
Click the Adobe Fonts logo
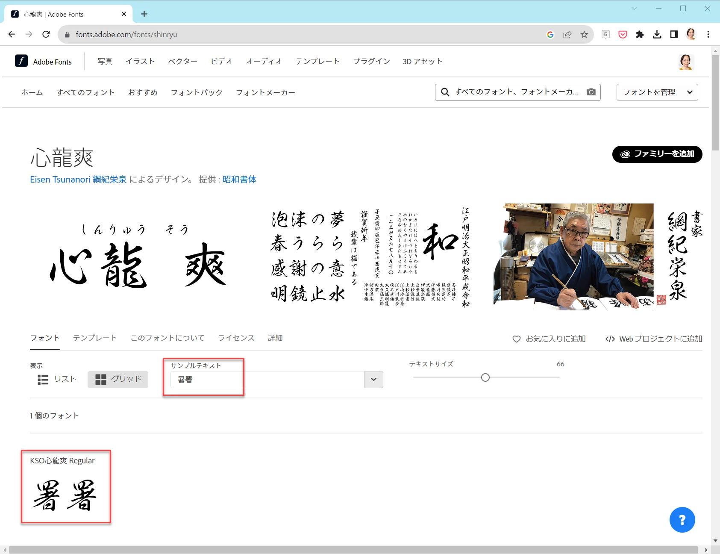click(43, 61)
